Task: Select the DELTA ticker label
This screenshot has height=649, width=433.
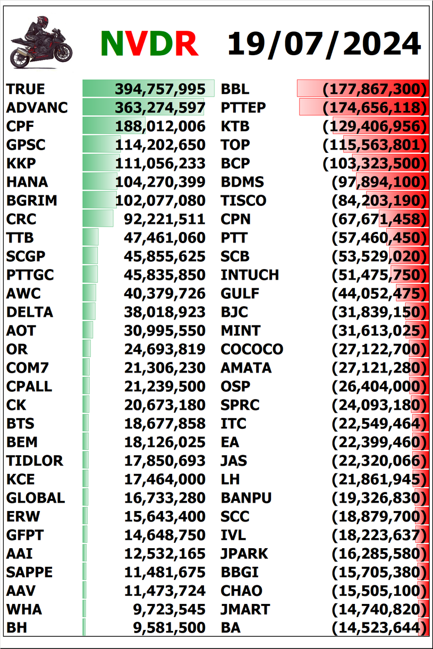Action: pyautogui.click(x=30, y=312)
